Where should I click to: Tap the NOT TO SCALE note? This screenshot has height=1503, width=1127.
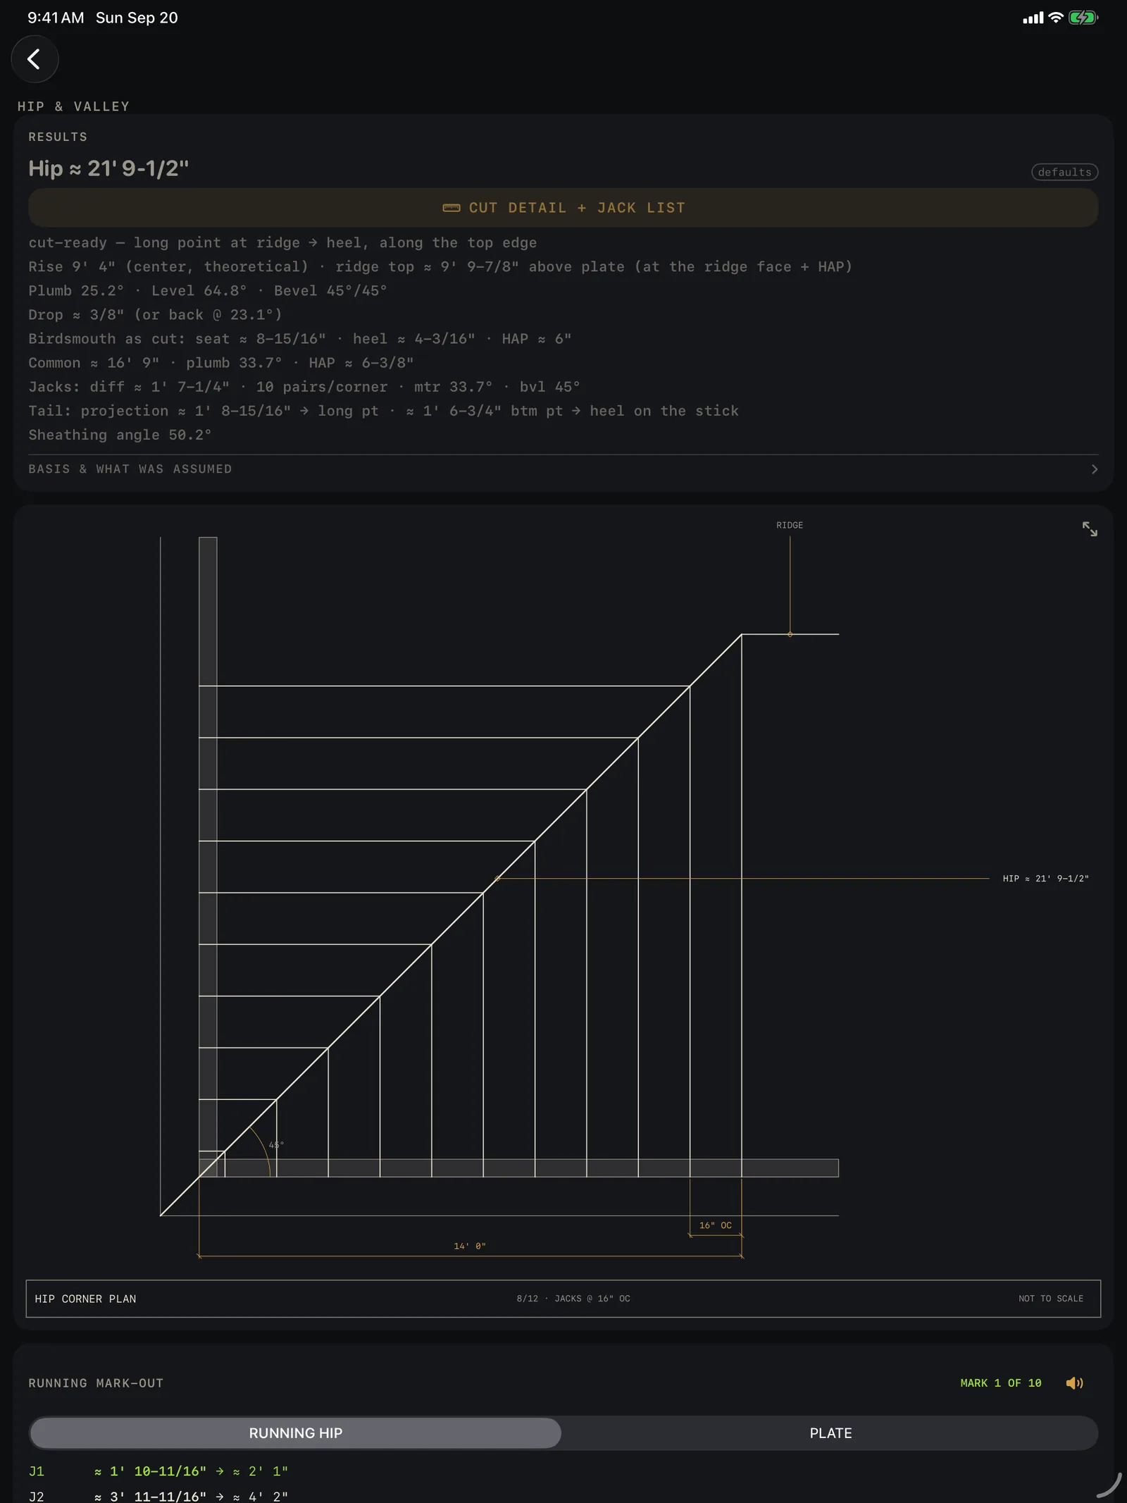(1051, 1299)
